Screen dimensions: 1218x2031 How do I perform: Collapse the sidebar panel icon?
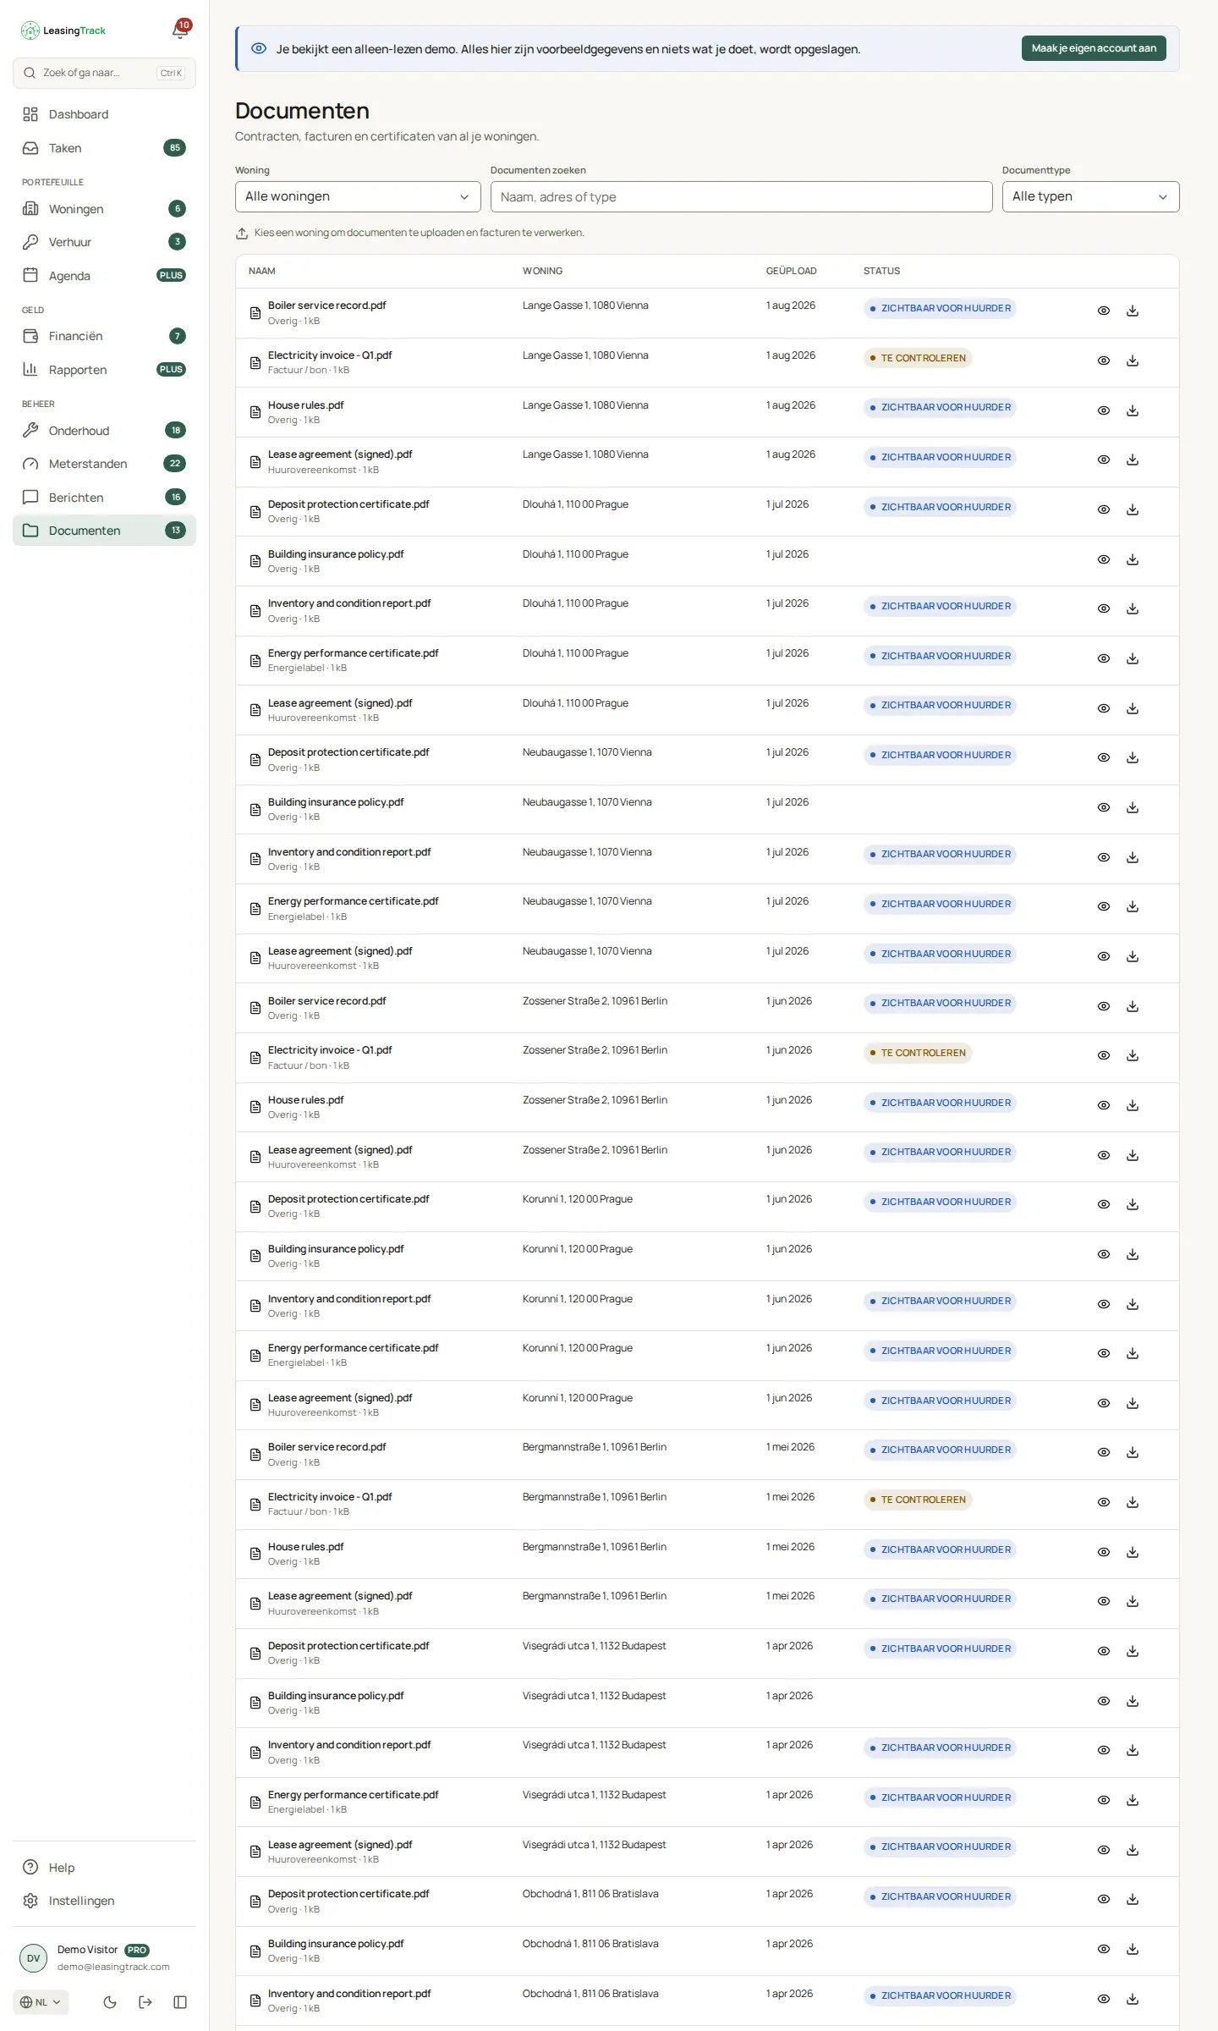180,2001
